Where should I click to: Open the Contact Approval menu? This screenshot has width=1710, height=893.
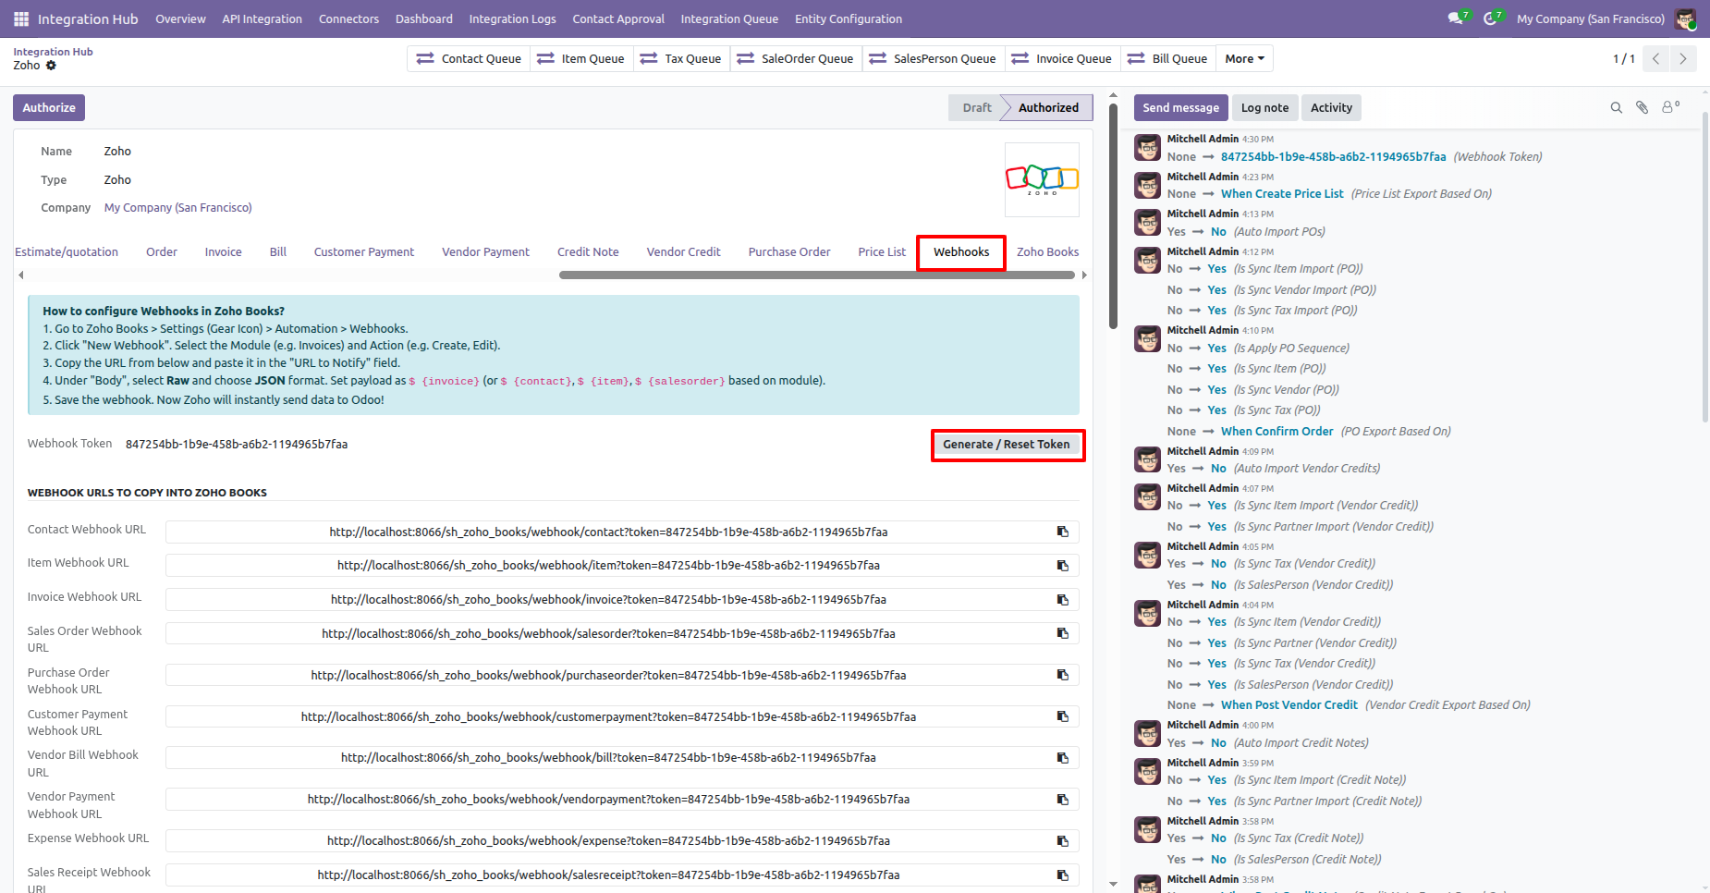point(618,18)
